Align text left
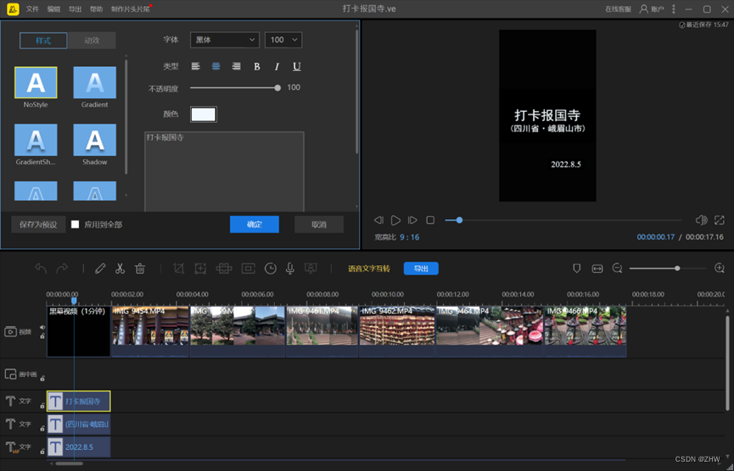The image size is (734, 471). (x=196, y=66)
